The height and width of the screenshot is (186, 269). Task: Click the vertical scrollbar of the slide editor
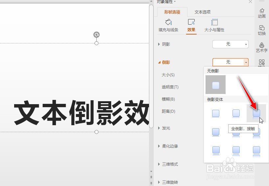click(151, 66)
